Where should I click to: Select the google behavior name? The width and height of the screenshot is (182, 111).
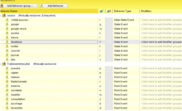click(x=15, y=24)
